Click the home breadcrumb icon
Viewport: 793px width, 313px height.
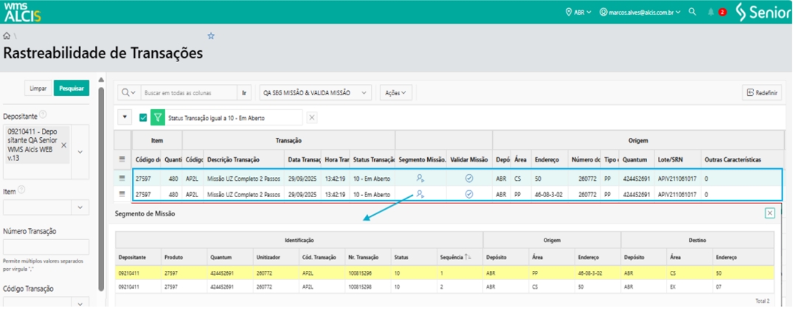[x=7, y=35]
